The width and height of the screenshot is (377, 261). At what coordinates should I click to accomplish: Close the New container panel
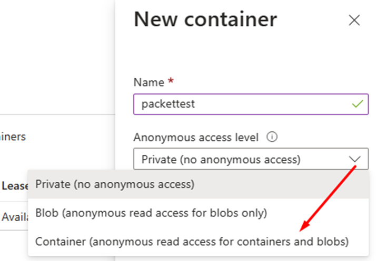click(354, 20)
